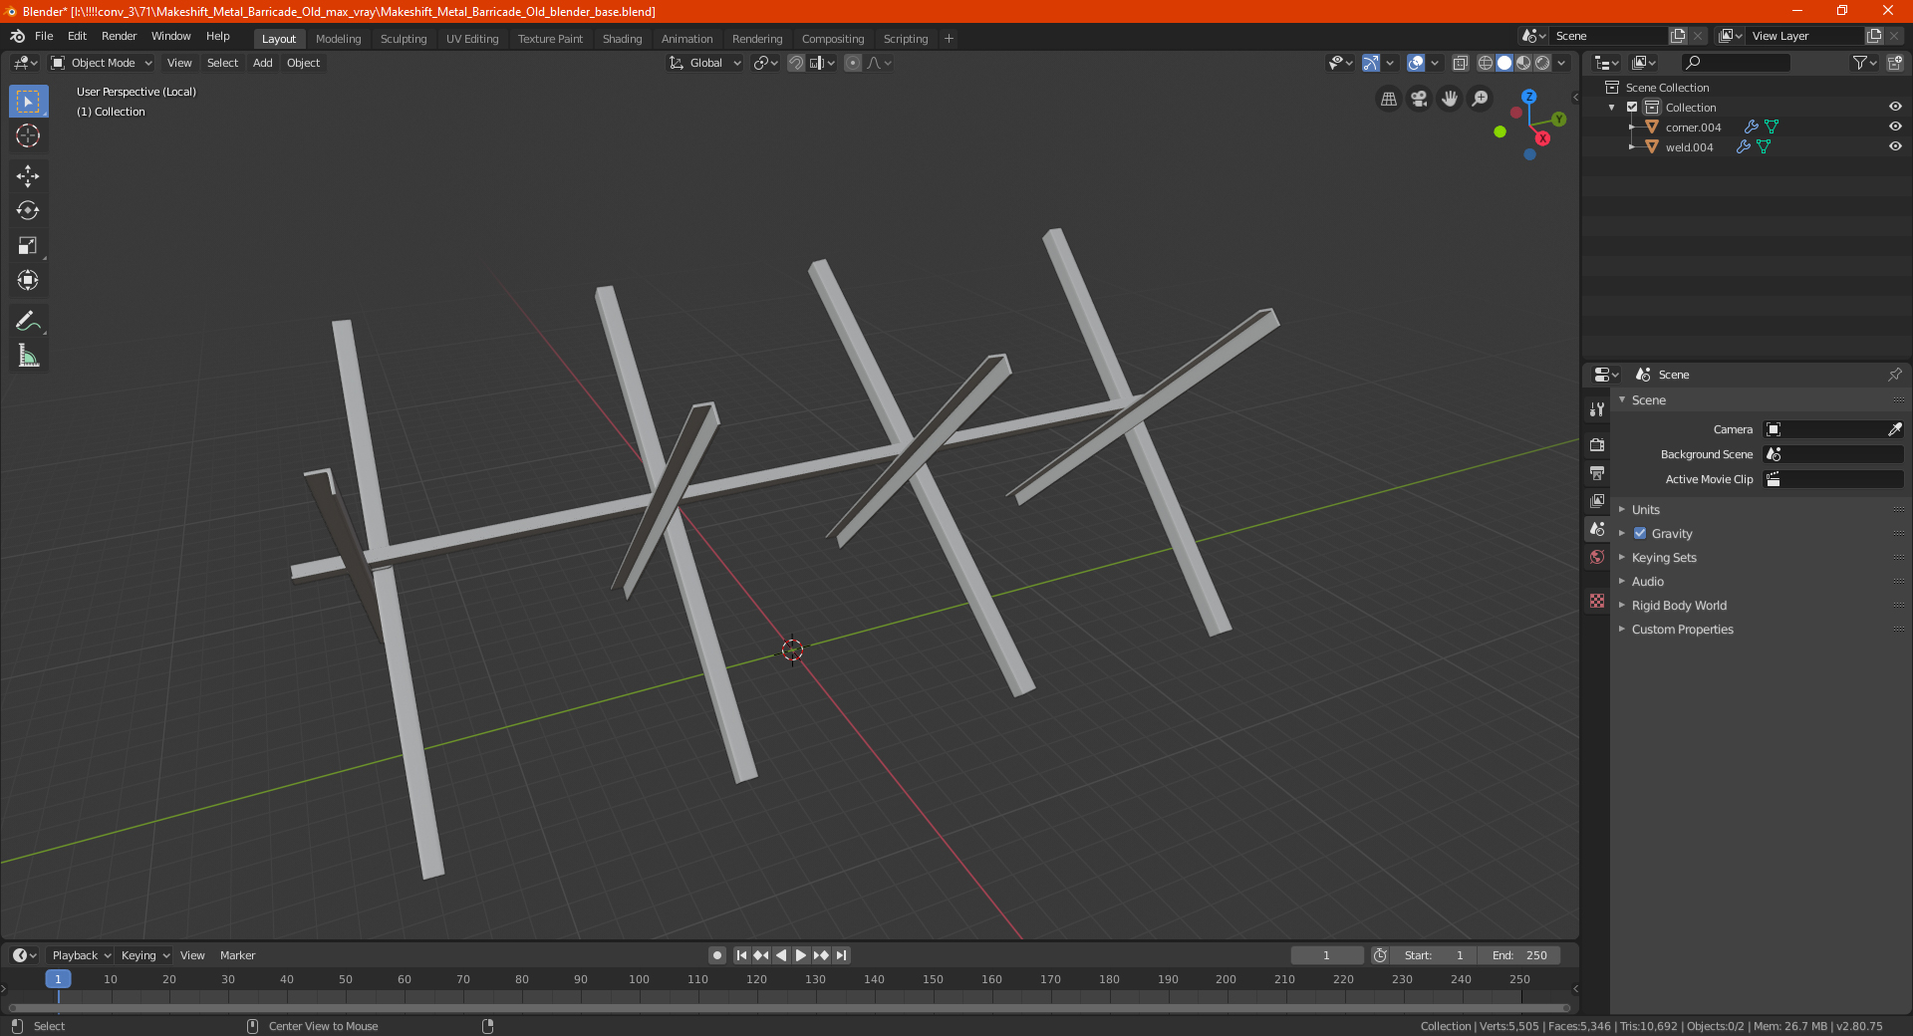
Task: Open Active Tool properties tab
Action: tap(1597, 408)
